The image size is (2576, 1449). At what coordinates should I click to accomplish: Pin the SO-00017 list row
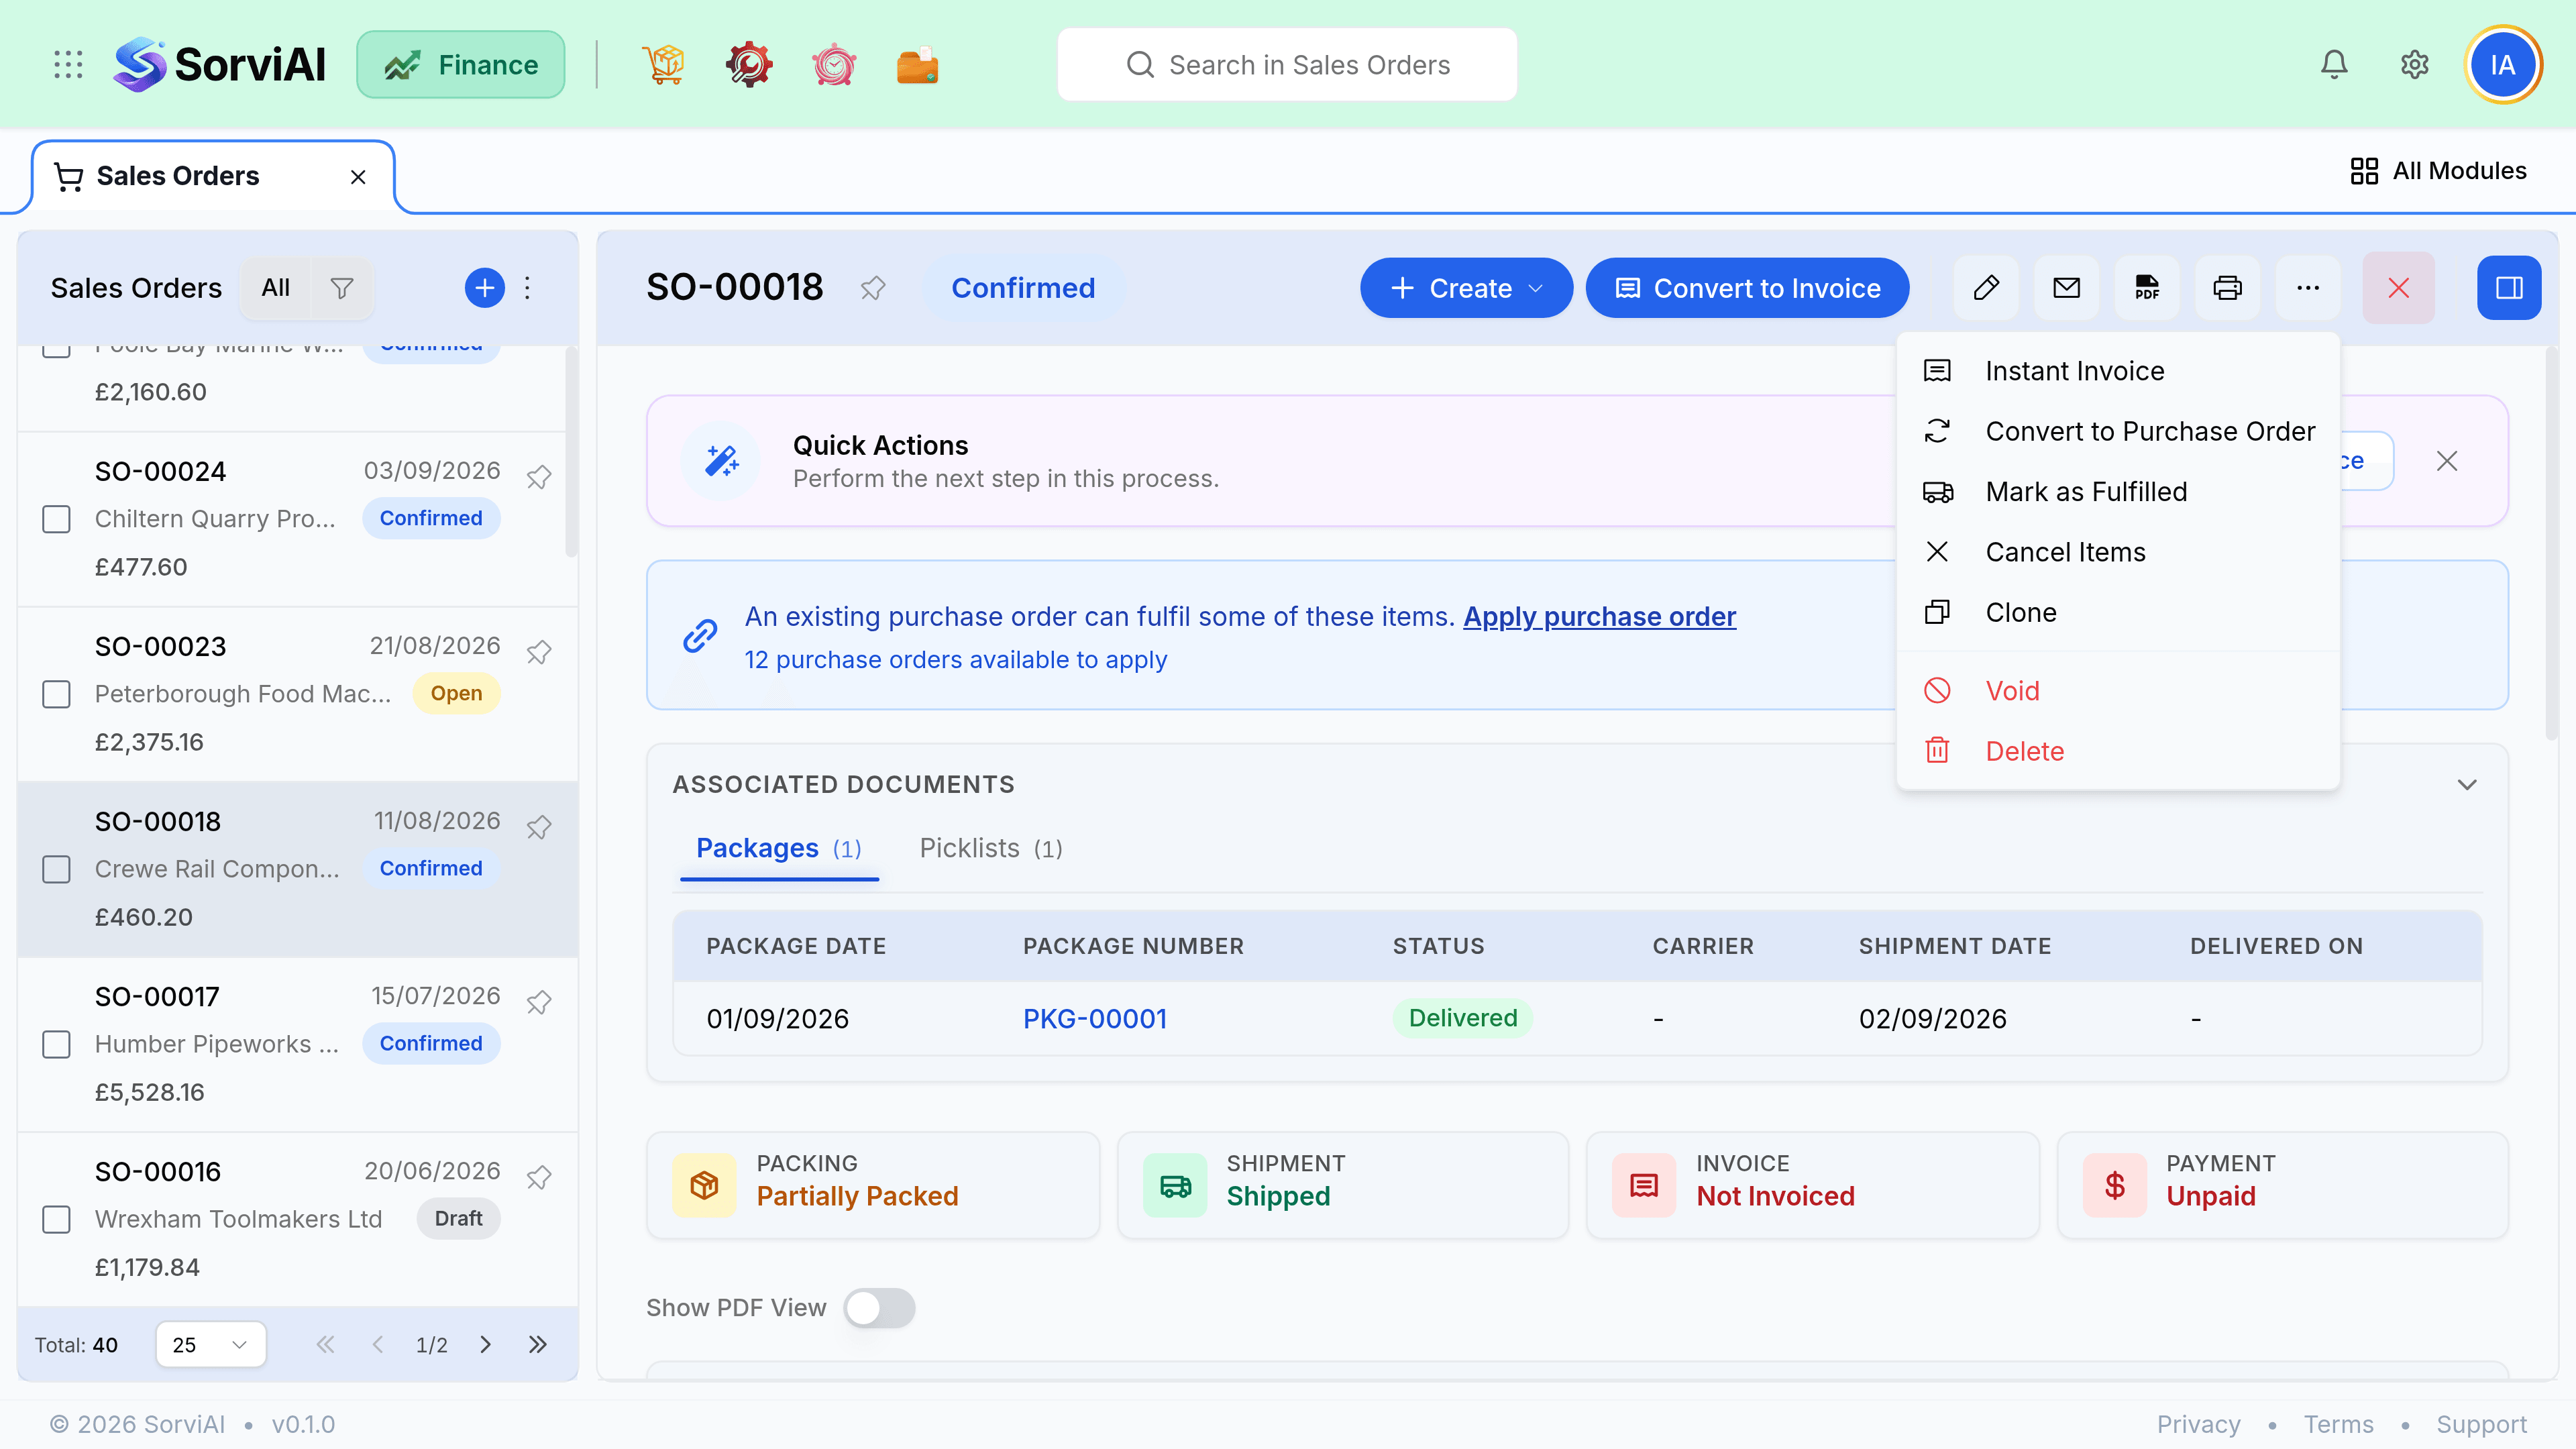tap(539, 1002)
